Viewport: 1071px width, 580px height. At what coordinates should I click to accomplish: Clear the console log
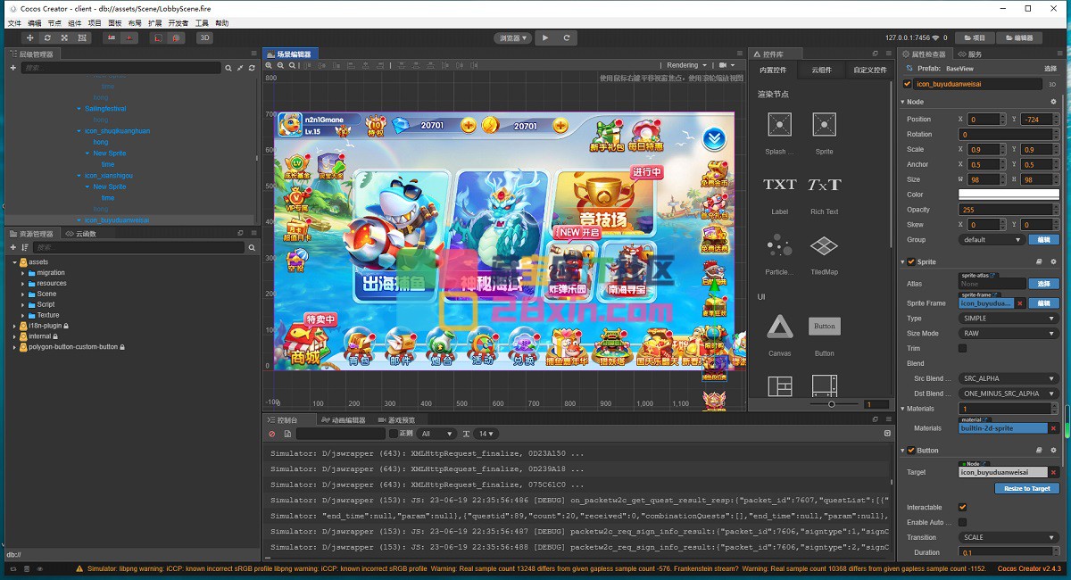[272, 434]
